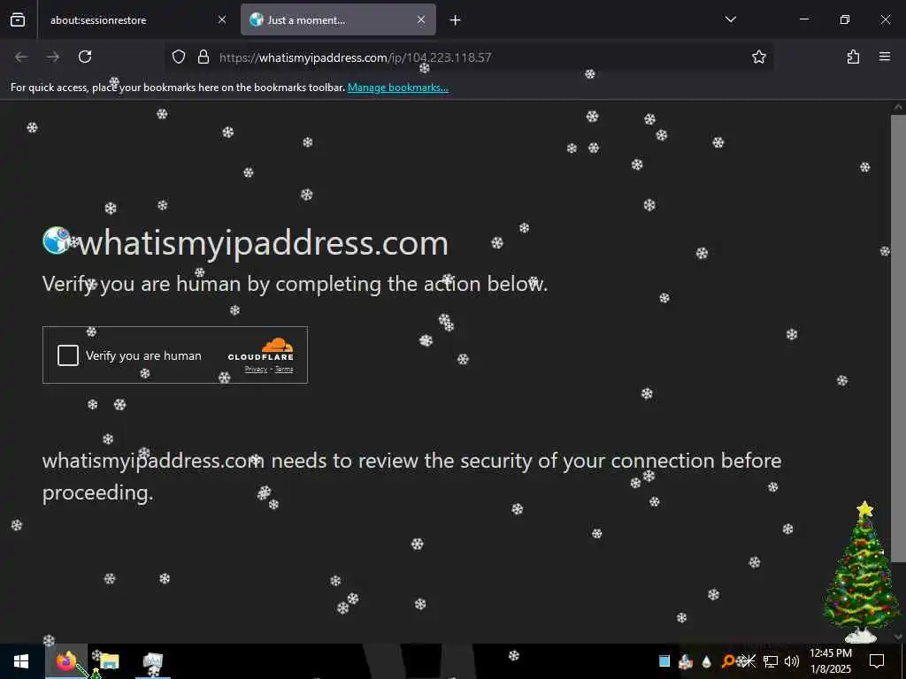906x679 pixels.
Task: Reload the current page
Action: tap(85, 57)
